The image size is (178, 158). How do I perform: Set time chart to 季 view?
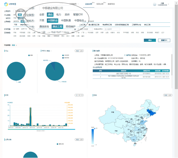click(x=79, y=95)
